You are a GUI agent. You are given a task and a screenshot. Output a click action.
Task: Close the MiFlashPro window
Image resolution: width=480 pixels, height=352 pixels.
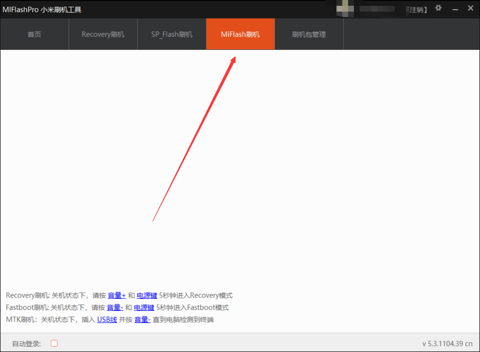pos(471,8)
